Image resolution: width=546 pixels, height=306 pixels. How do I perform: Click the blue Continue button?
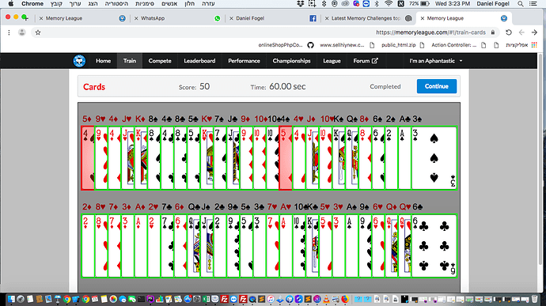[437, 86]
